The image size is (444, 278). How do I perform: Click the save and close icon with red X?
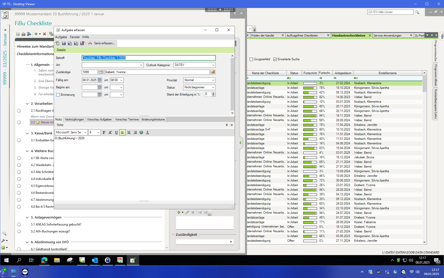coord(82,43)
